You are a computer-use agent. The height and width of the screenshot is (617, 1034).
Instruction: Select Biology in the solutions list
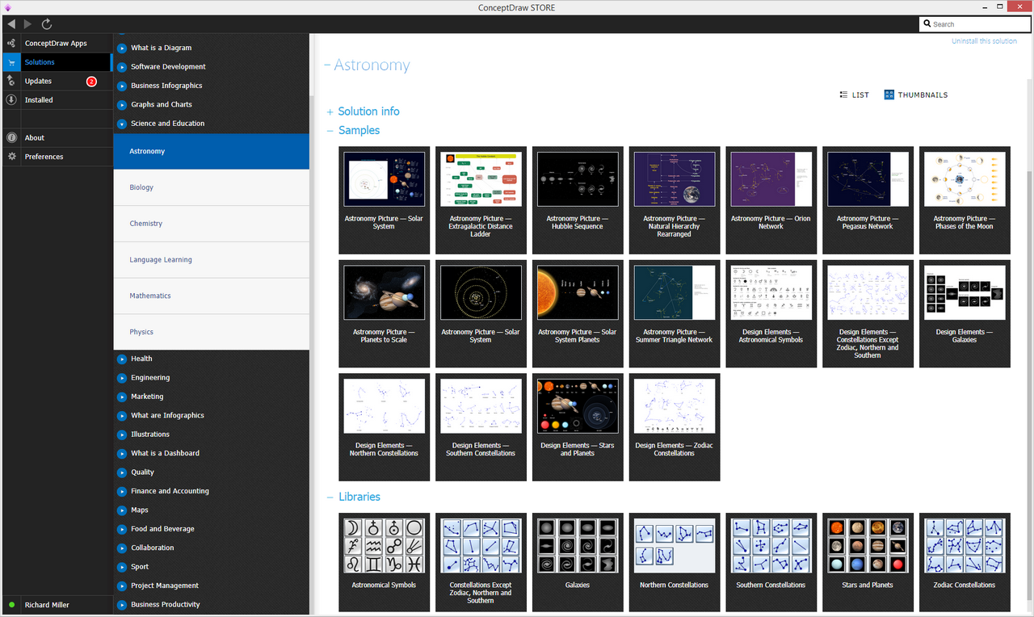(x=141, y=187)
